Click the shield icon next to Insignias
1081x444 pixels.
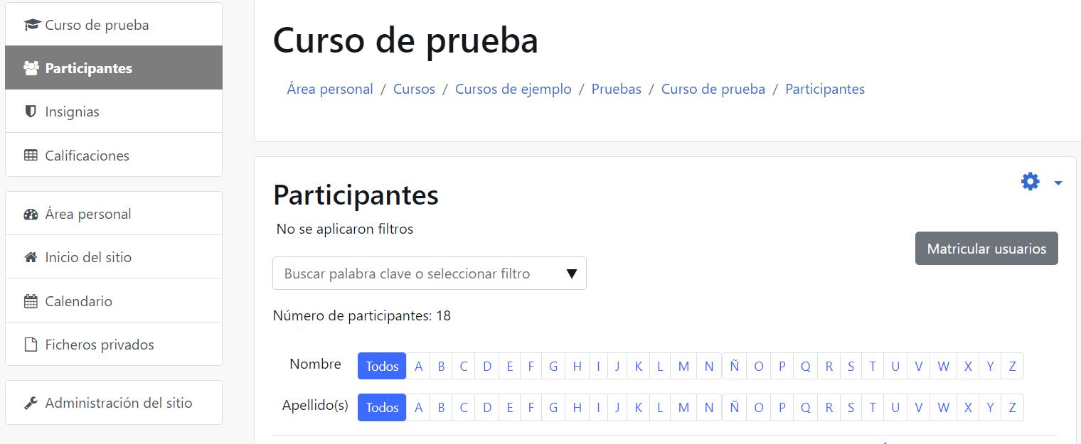click(31, 112)
